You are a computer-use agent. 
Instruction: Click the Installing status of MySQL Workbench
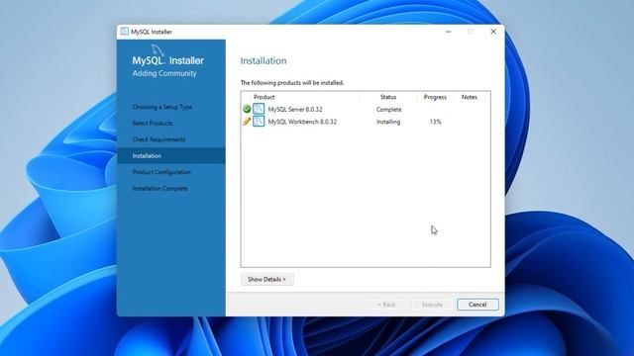pos(388,122)
